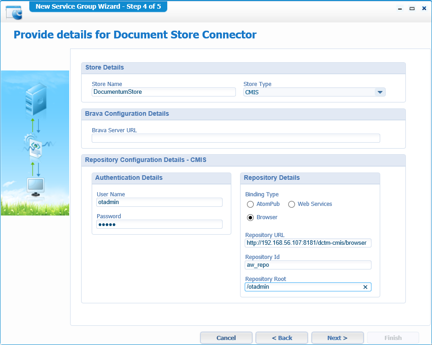Open the Store Type dropdown arrow

click(379, 92)
